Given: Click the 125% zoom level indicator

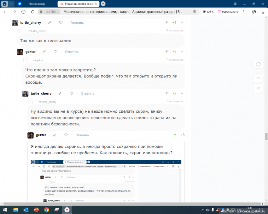Looking at the screenshot, I should click(x=208, y=12).
